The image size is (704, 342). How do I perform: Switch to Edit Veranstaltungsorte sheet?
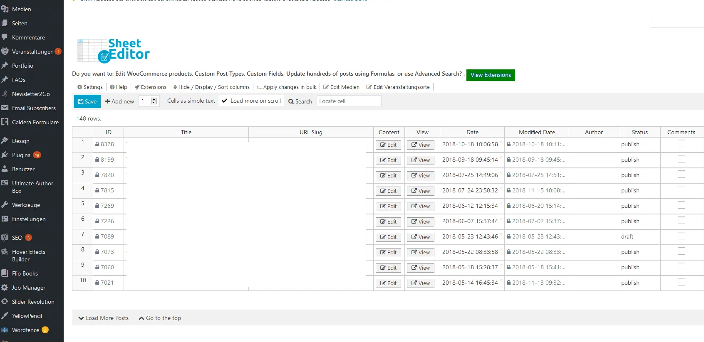click(398, 87)
